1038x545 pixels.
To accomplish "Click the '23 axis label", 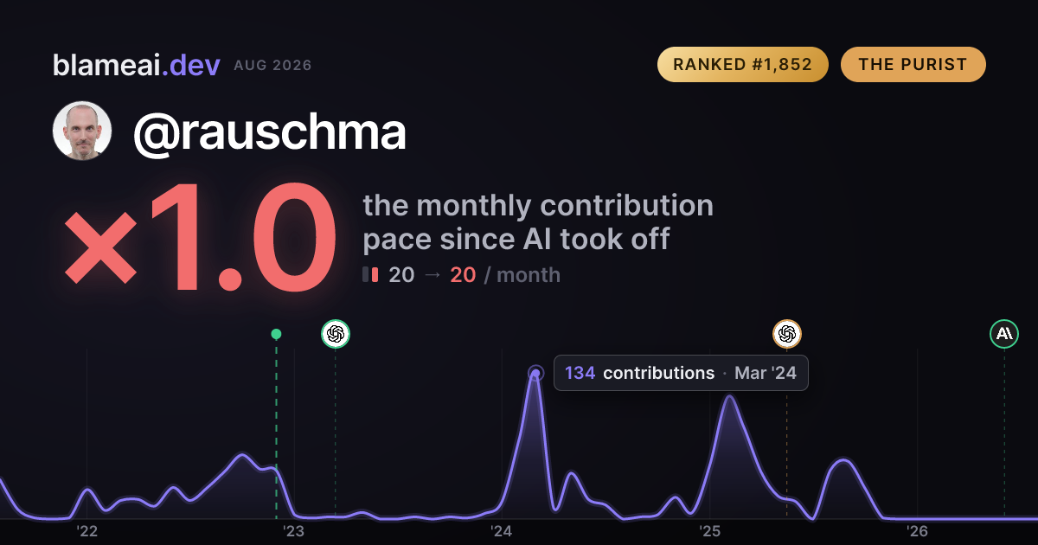I will click(x=294, y=531).
